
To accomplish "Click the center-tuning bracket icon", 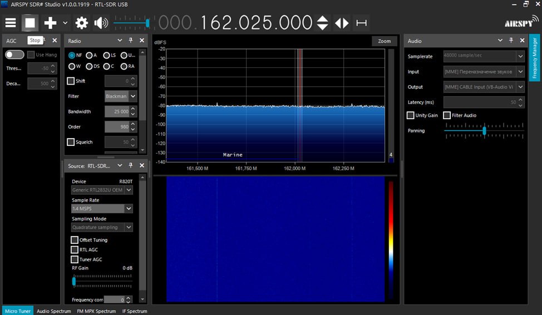I will 362,23.
